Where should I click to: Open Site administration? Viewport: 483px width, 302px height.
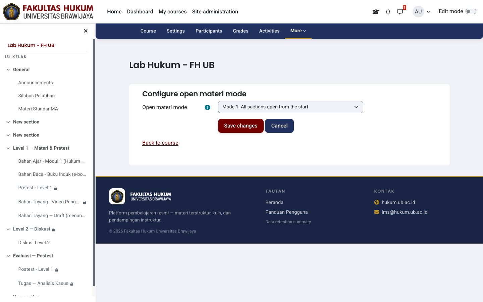click(x=215, y=11)
